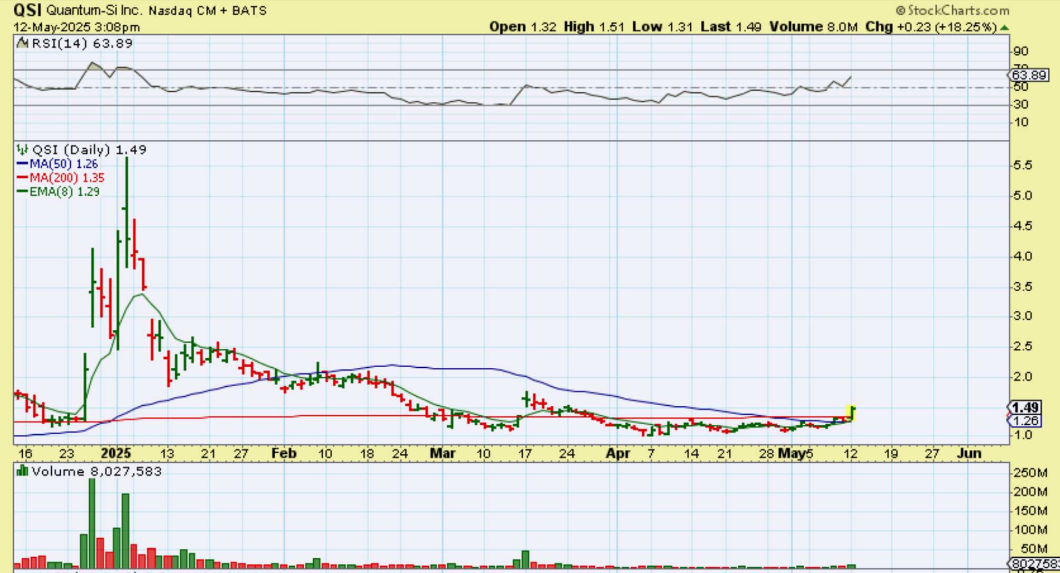
Task: Click the RSI(14) indicator icon
Action: tap(23, 43)
